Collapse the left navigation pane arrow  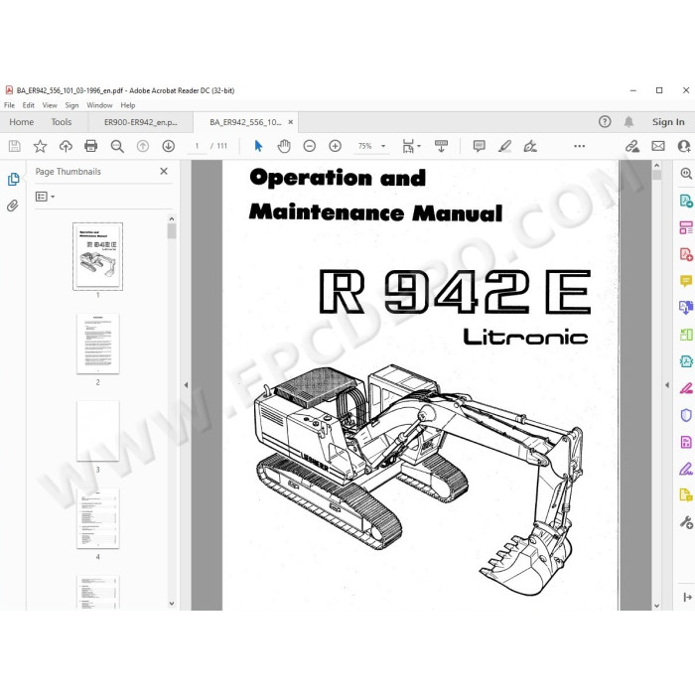point(186,385)
